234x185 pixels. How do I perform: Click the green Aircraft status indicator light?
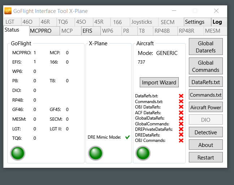click(143, 153)
